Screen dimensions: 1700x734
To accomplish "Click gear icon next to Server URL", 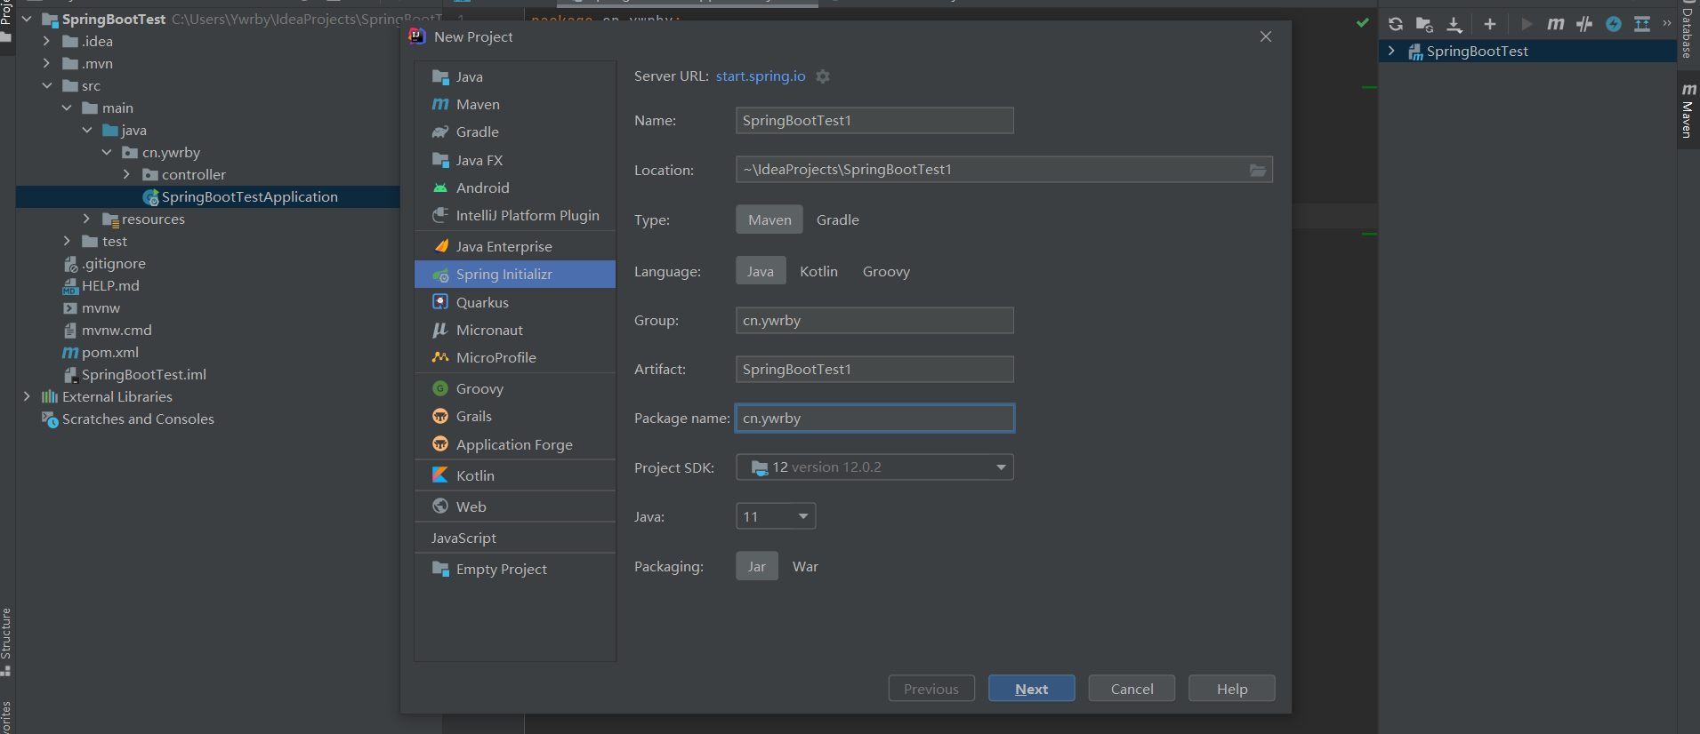I will coord(823,76).
